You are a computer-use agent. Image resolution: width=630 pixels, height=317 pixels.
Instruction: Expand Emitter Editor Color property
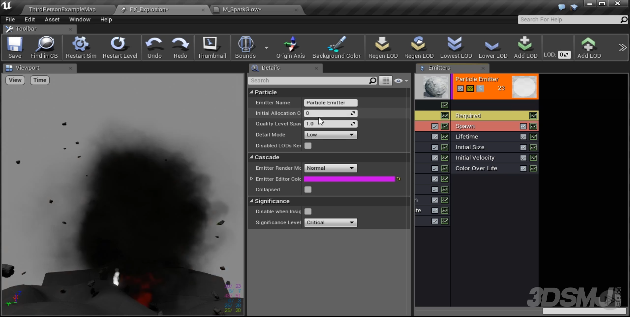point(251,179)
